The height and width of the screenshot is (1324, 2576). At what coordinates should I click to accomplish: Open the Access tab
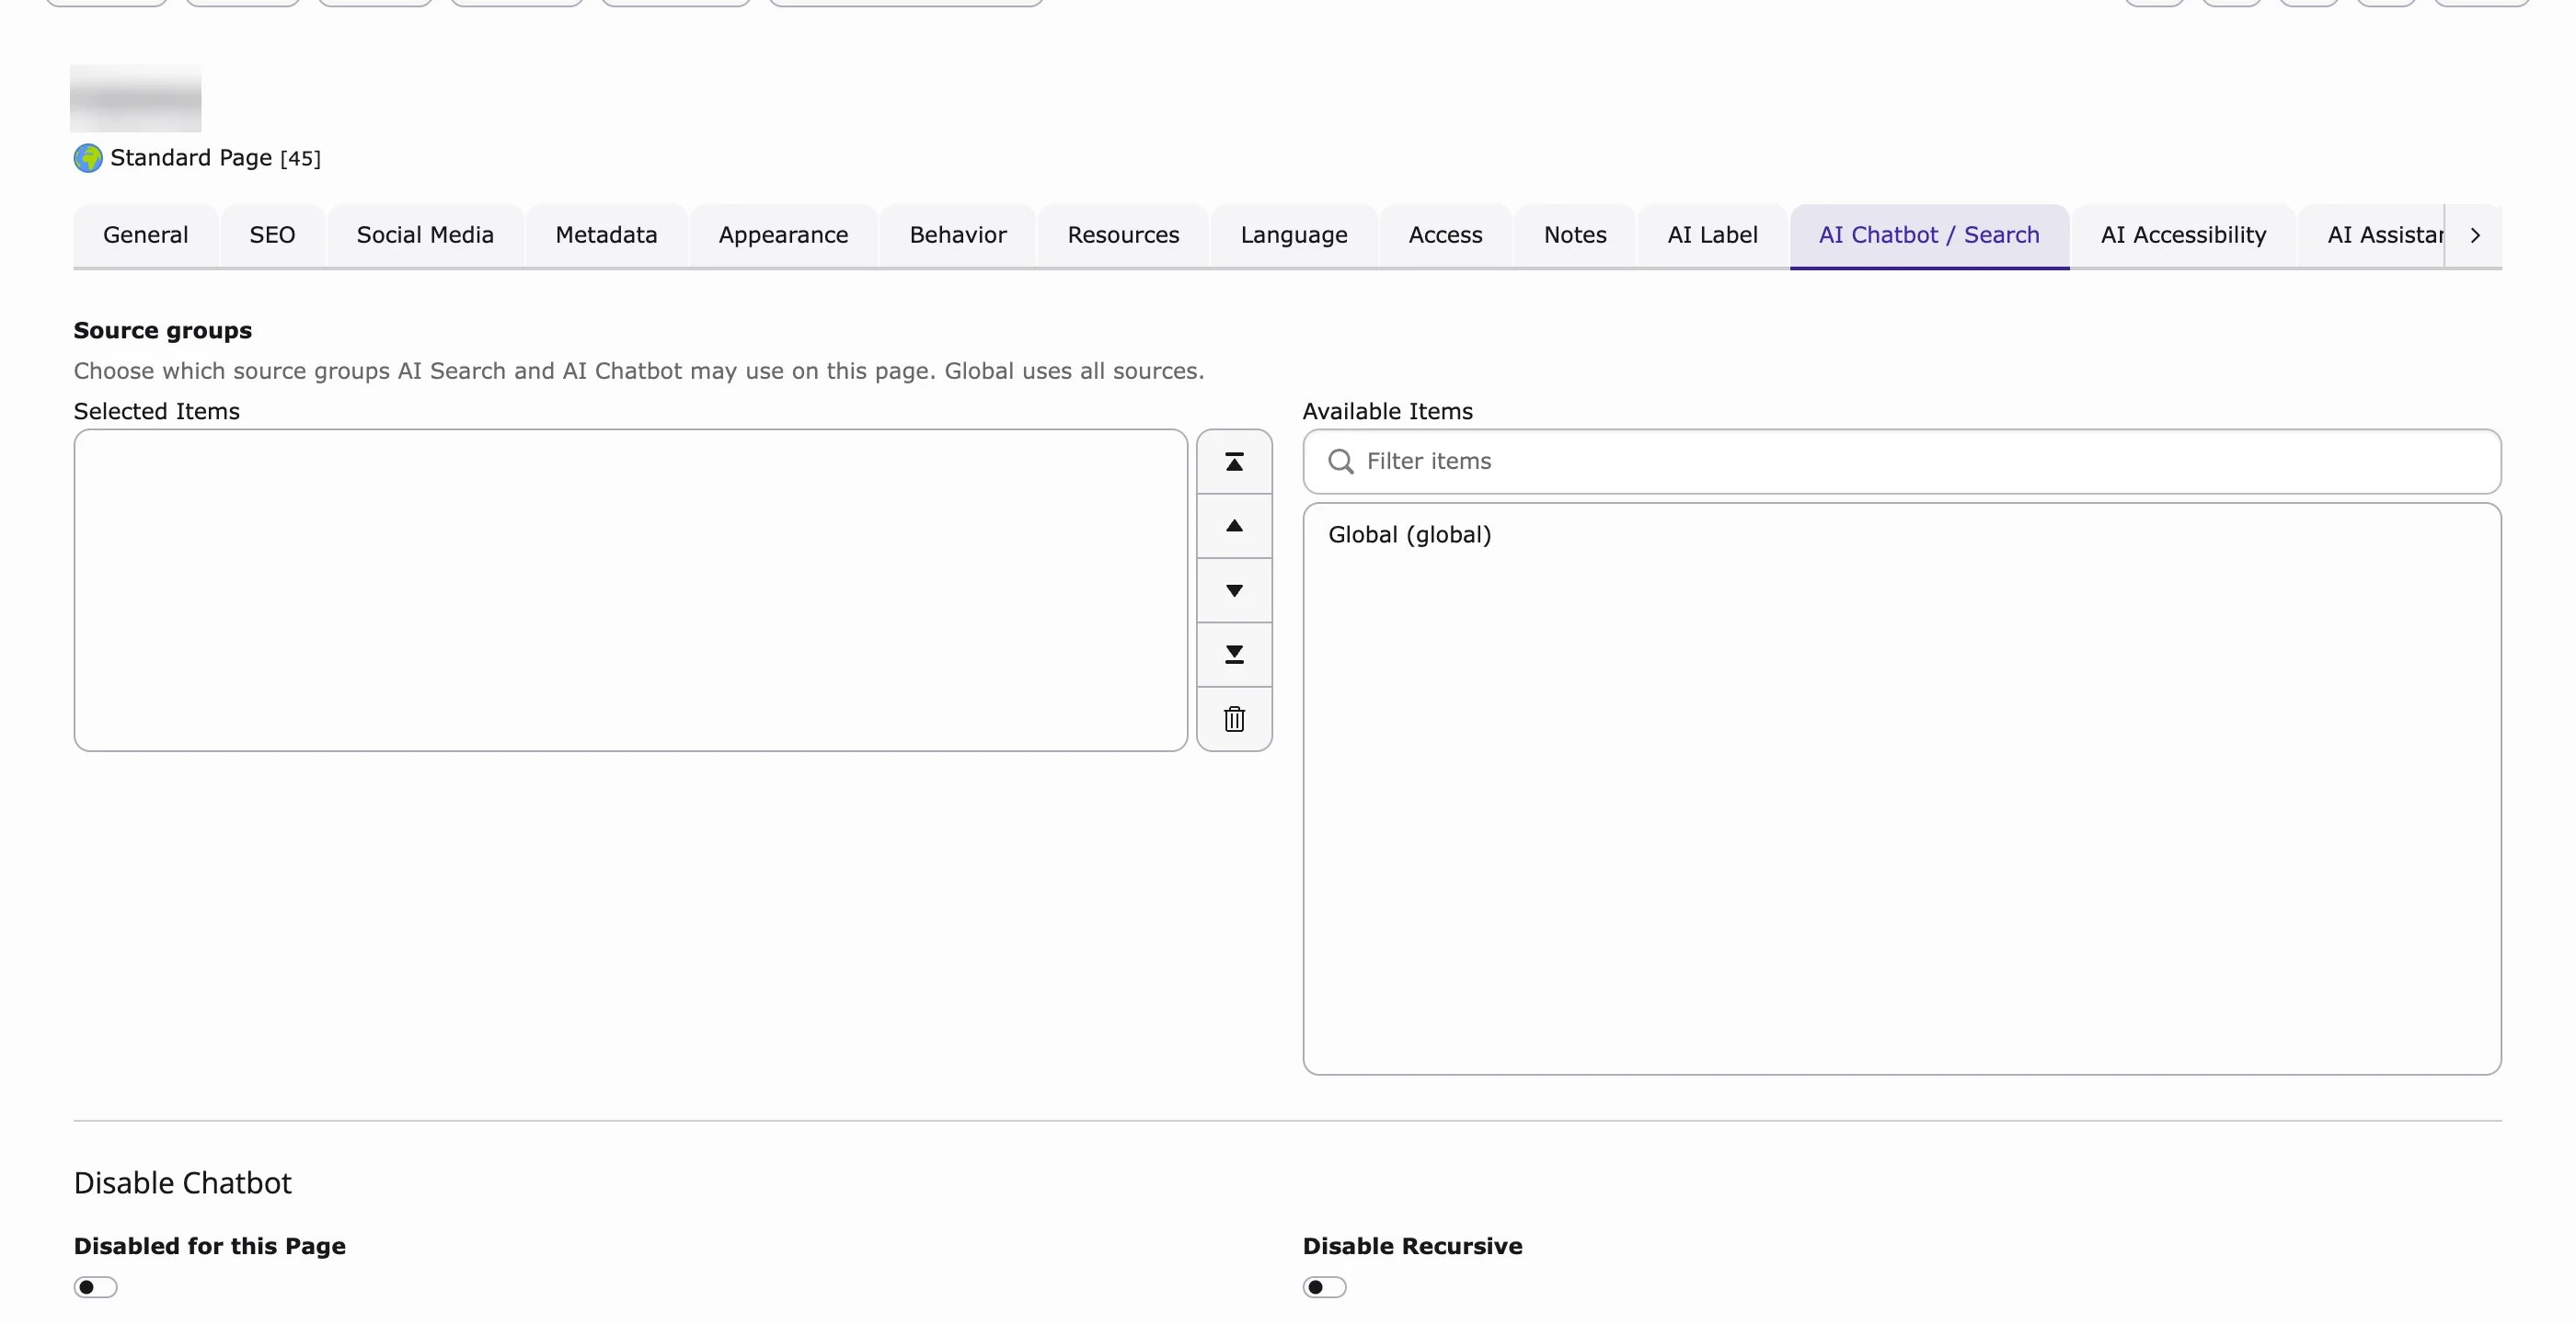(1445, 234)
